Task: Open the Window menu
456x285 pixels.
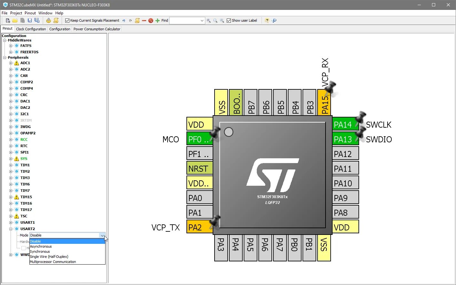Action: 45,13
